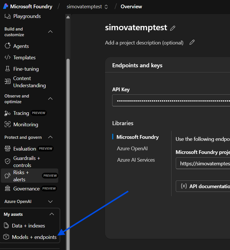Collapse the Observe and optimize section
This screenshot has width=230, height=250.
tap(51, 99)
